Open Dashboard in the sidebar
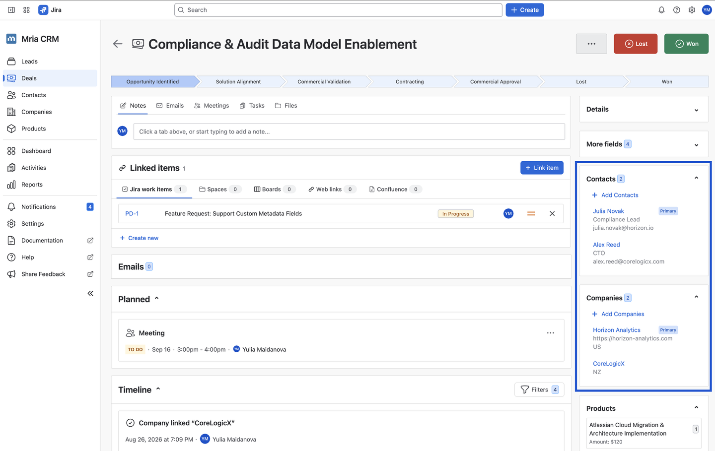715x451 pixels. (50, 151)
